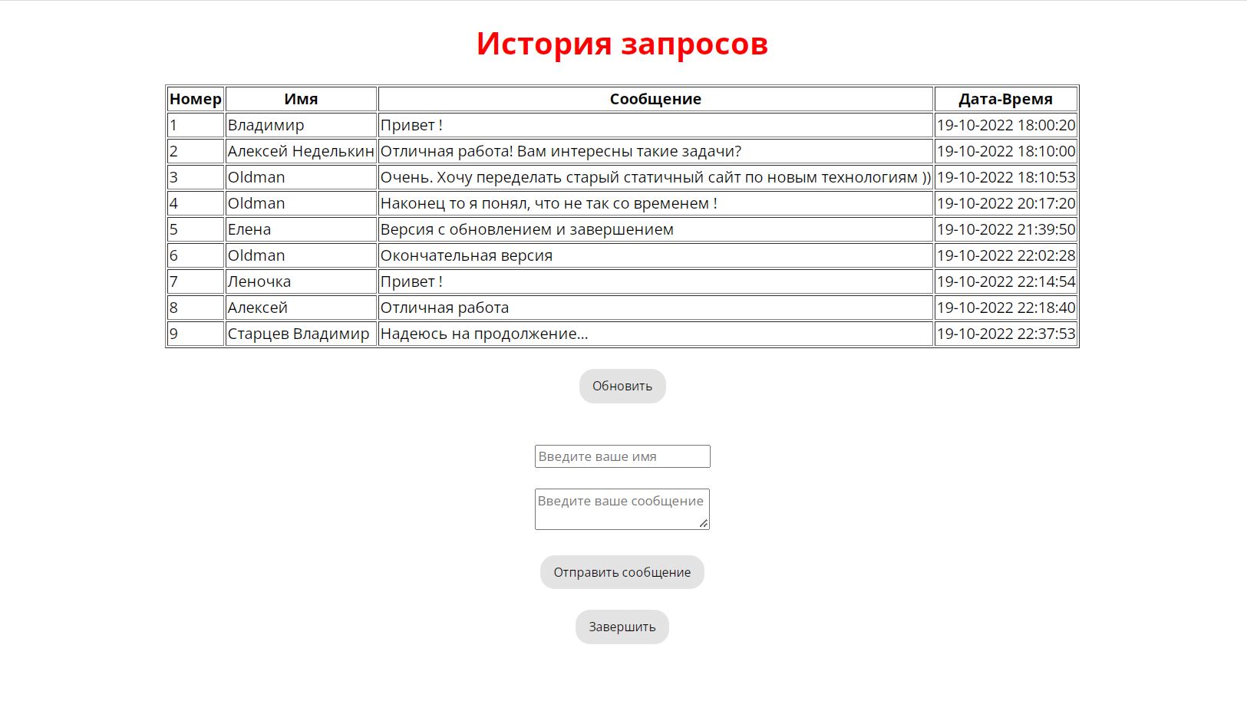Click the Сообщение column header

click(655, 99)
